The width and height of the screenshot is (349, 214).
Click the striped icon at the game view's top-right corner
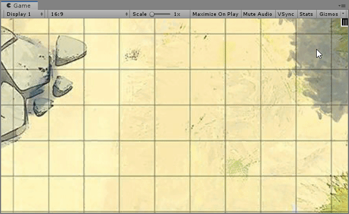pyautogui.click(x=344, y=22)
